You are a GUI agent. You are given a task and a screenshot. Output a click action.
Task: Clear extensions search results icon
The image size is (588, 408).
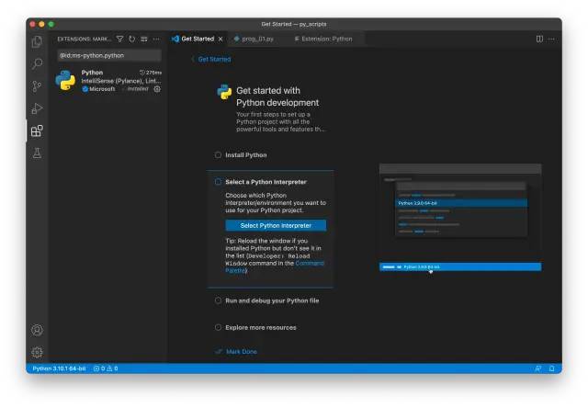click(144, 39)
